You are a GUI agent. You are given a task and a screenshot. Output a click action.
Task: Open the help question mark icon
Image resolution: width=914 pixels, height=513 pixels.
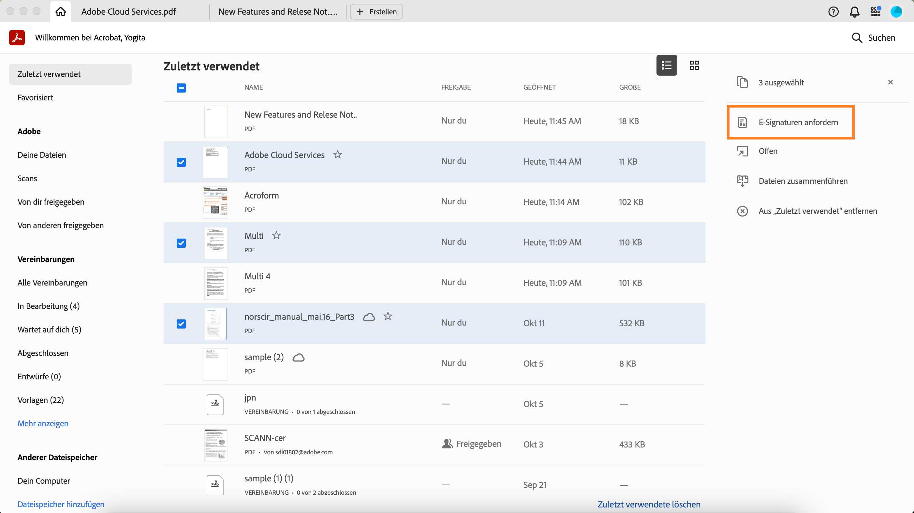(833, 11)
